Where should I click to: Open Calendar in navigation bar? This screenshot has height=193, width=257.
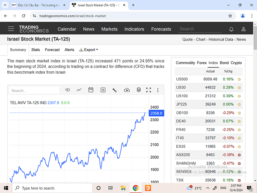click(67, 29)
